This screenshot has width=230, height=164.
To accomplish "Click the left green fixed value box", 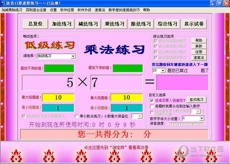I will pos(59,68).
